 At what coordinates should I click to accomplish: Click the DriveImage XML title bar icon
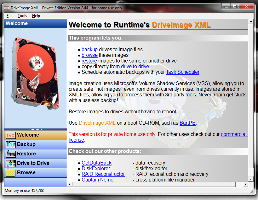(7, 8)
